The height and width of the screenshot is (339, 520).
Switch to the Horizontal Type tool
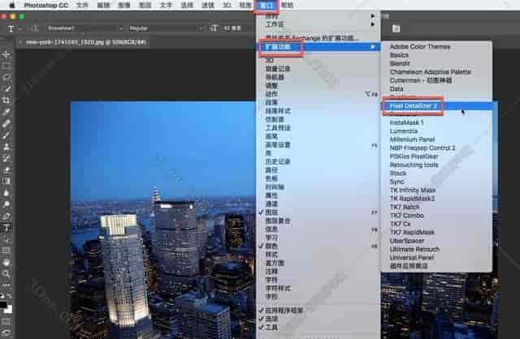pyautogui.click(x=6, y=229)
